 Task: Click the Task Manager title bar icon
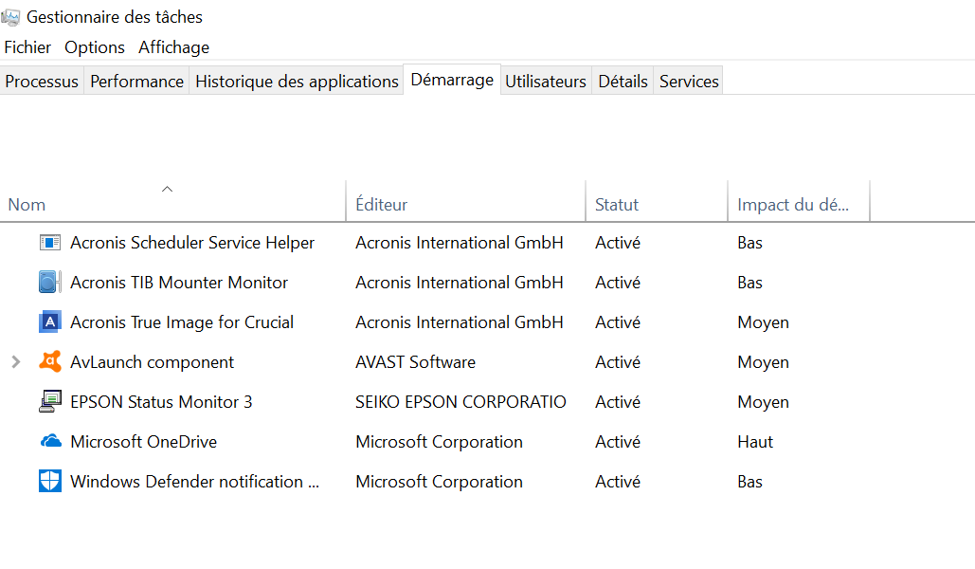click(x=11, y=16)
